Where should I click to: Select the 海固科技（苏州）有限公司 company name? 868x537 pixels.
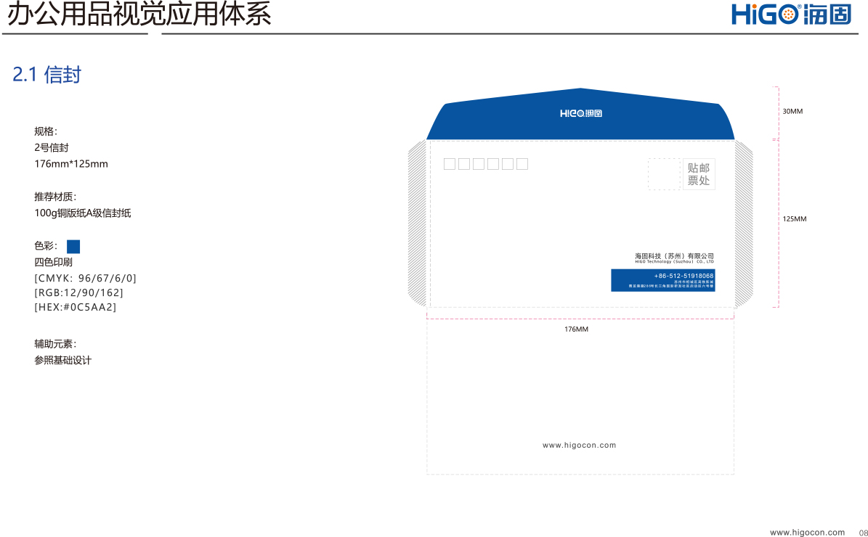point(674,256)
